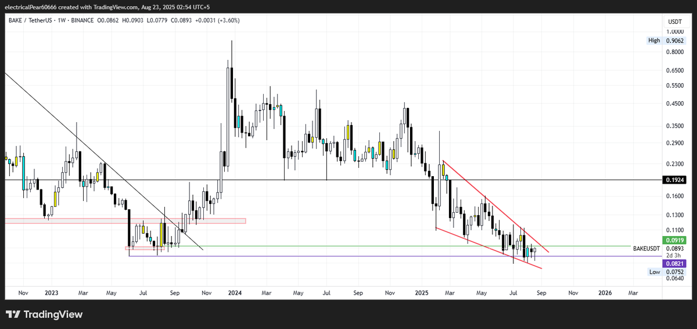
Task: Select the black descending trendline drawing
Action: click(105, 162)
